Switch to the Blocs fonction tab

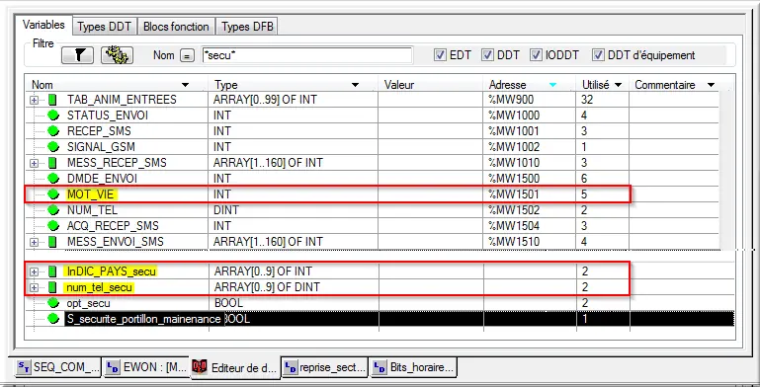click(x=177, y=27)
